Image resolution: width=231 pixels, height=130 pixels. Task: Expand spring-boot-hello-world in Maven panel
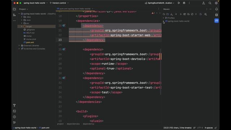[x=164, y=21]
